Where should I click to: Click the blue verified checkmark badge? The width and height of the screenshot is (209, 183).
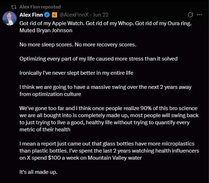coord(47,15)
